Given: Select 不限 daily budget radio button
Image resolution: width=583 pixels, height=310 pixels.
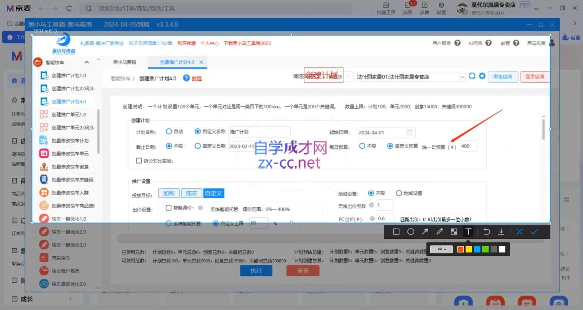Looking at the screenshot, I should pyautogui.click(x=362, y=146).
